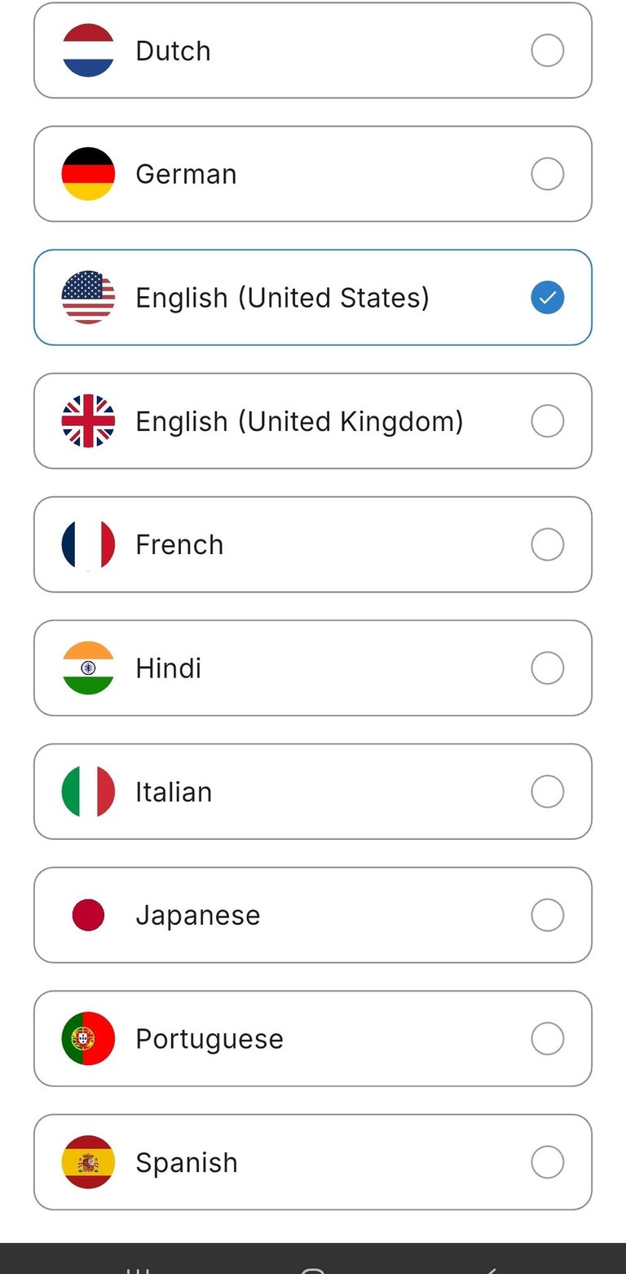Tap the Spain flag icon
The image size is (626, 1274).
pos(88,1162)
